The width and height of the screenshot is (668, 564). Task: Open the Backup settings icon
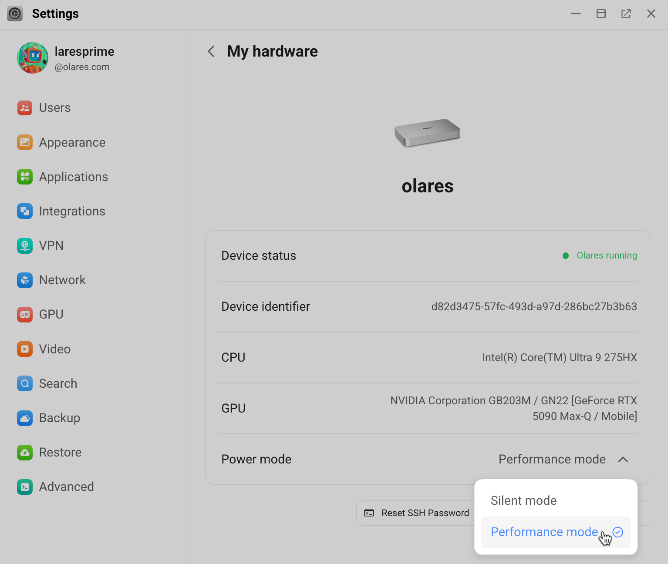coord(25,418)
